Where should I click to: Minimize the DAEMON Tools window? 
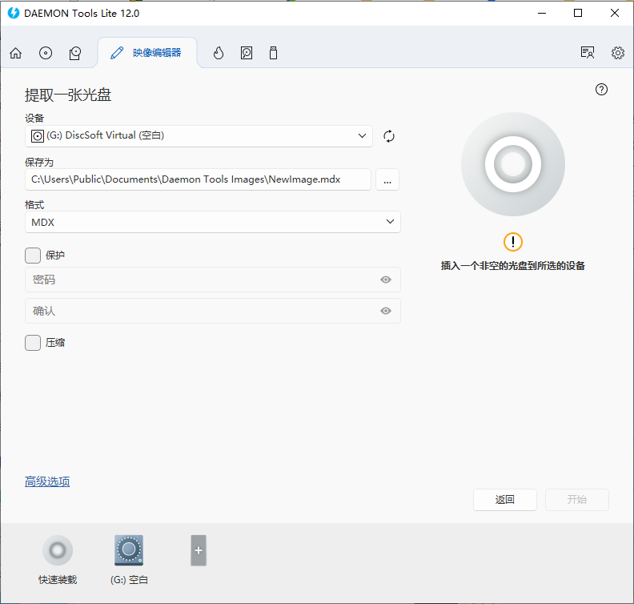[x=542, y=13]
